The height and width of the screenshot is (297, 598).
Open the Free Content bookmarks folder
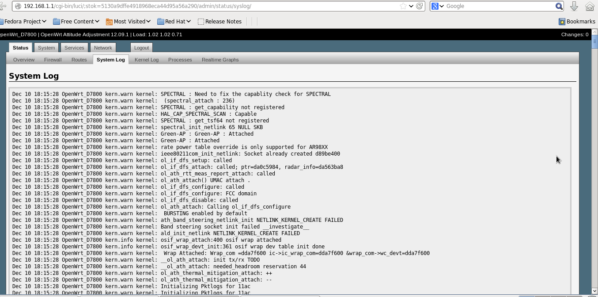tap(76, 21)
